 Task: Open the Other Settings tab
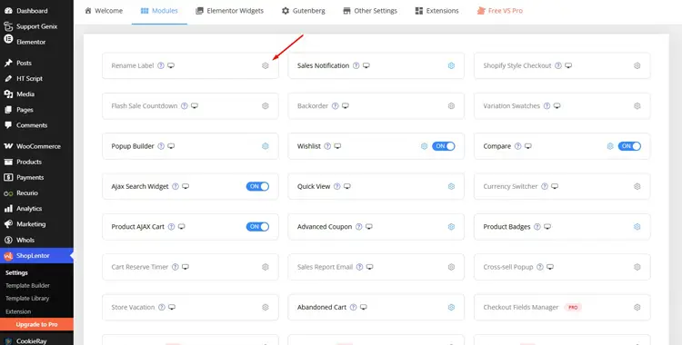pos(370,11)
